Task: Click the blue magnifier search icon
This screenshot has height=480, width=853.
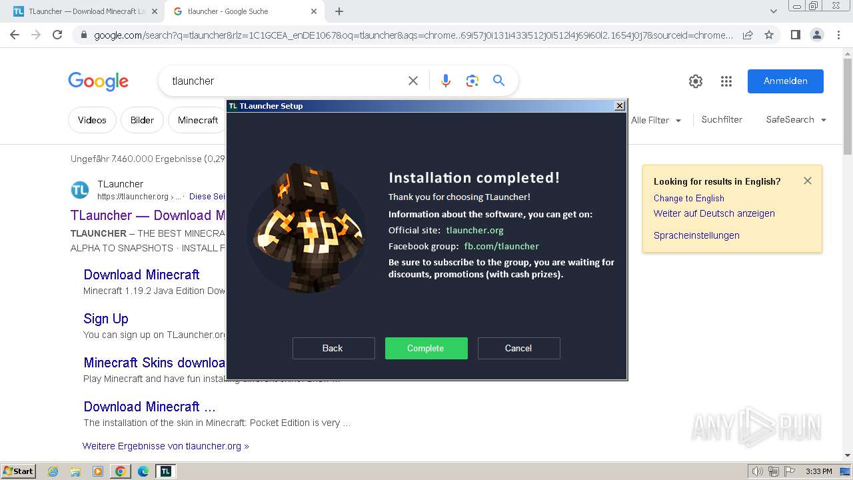Action: pos(498,81)
